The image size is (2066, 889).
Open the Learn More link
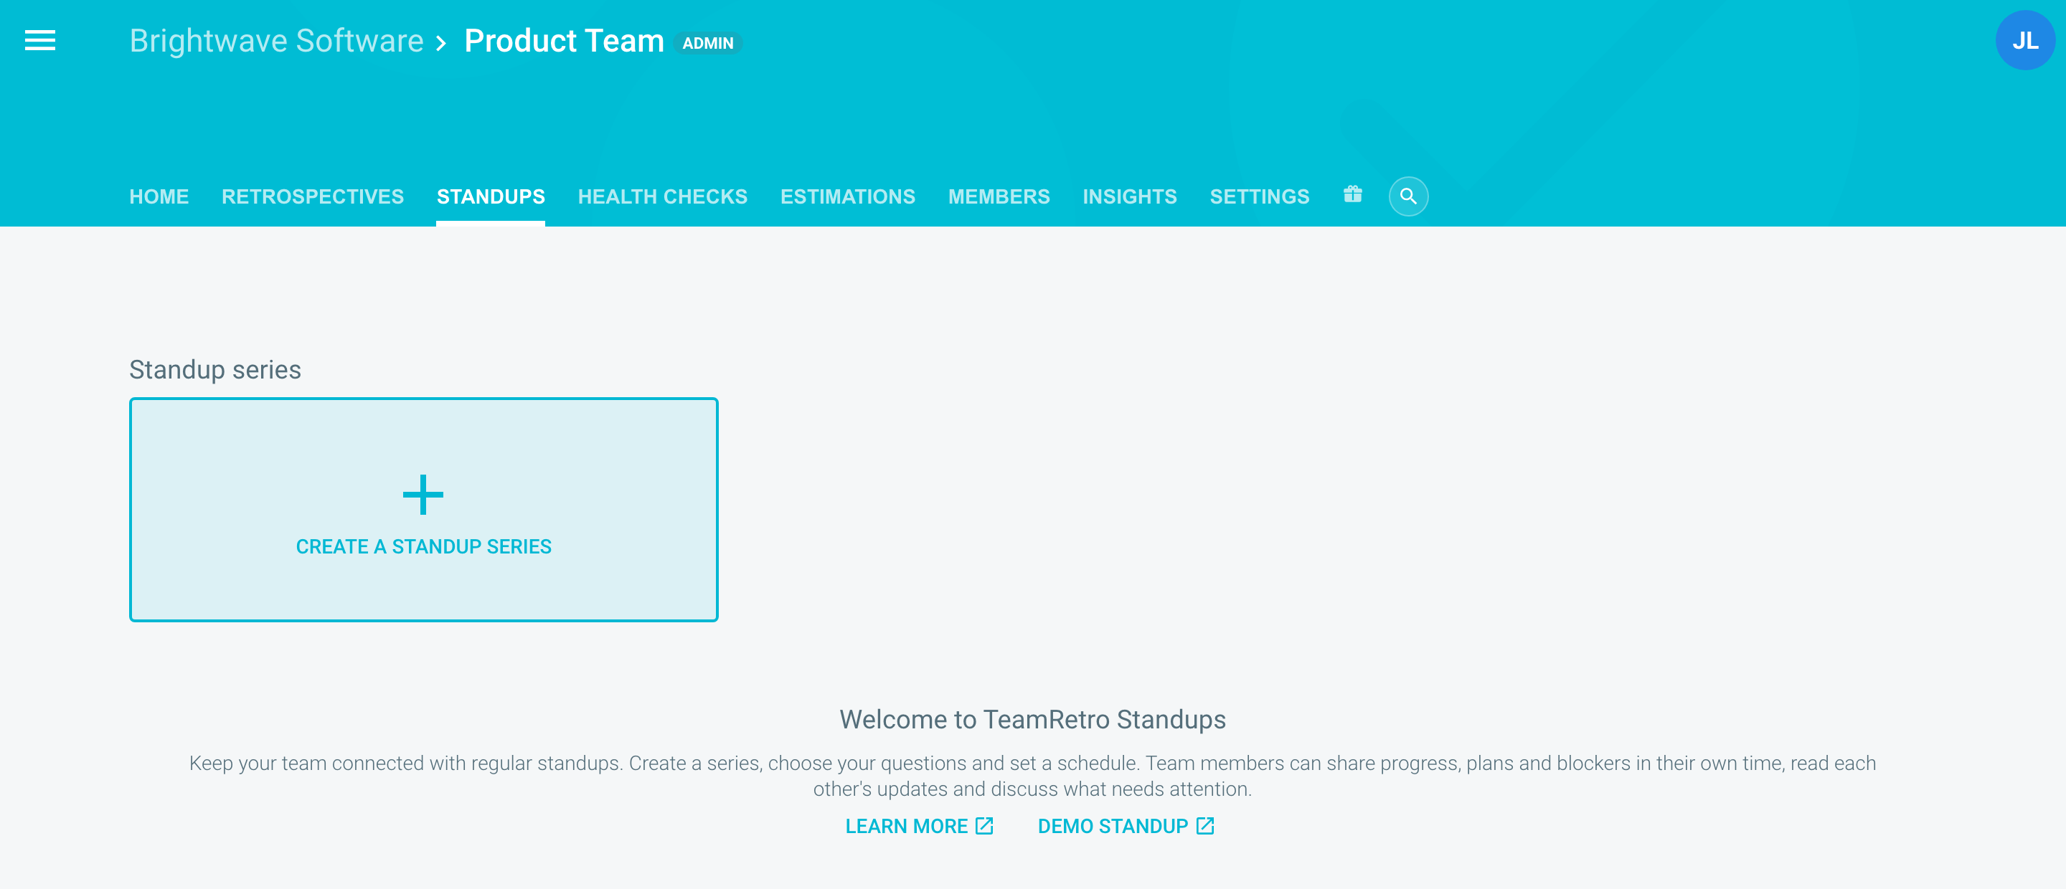[919, 827]
